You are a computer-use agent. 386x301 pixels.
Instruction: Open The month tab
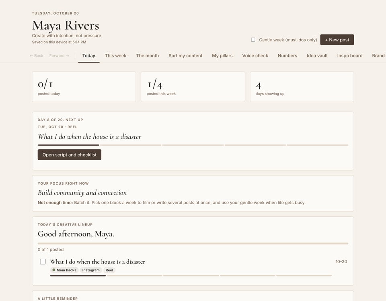[148, 56]
